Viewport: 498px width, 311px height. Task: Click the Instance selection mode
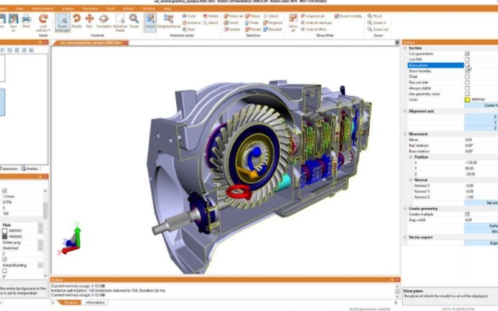(x=192, y=22)
